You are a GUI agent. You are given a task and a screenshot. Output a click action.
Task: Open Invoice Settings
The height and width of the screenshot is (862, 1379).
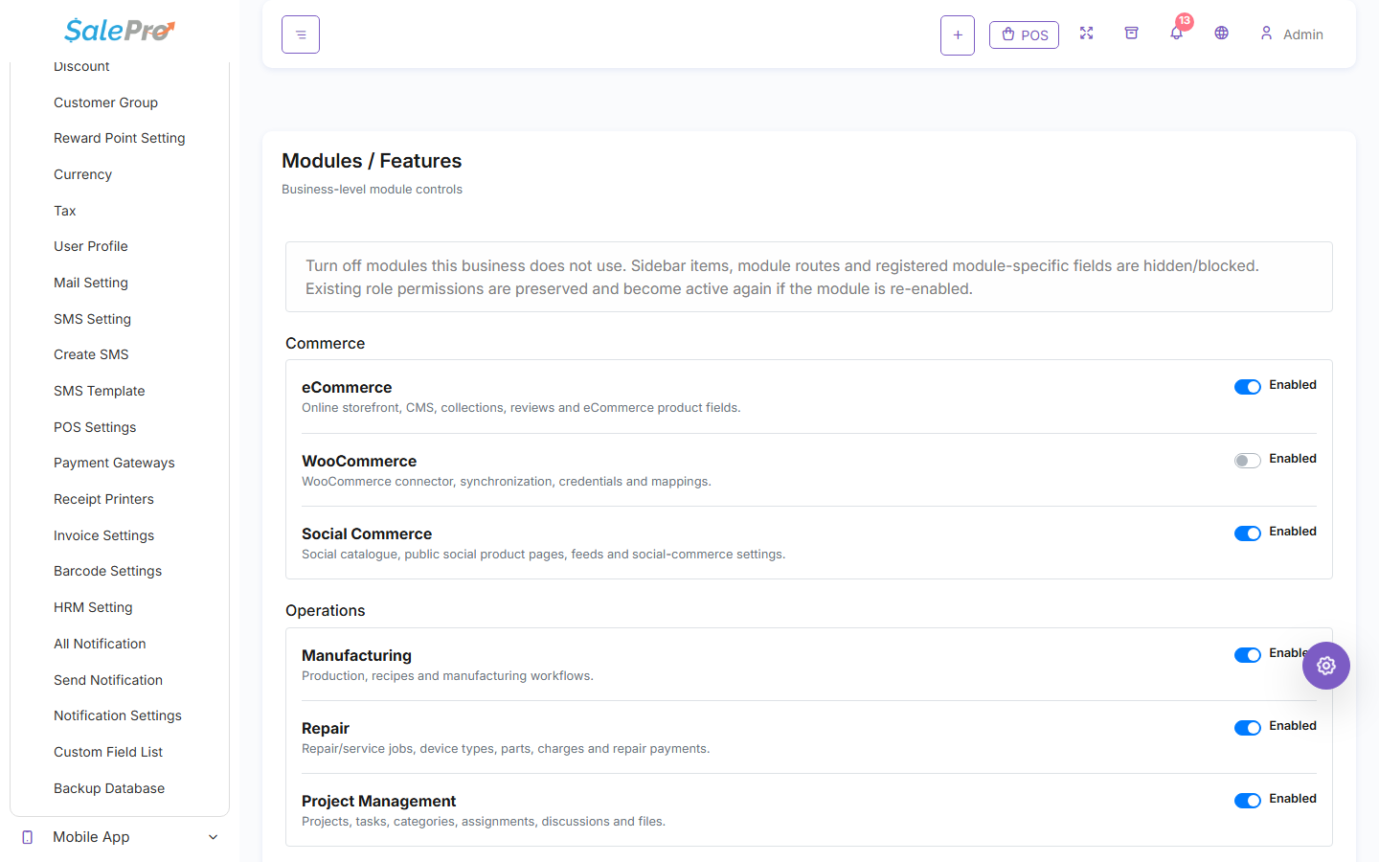(x=103, y=535)
